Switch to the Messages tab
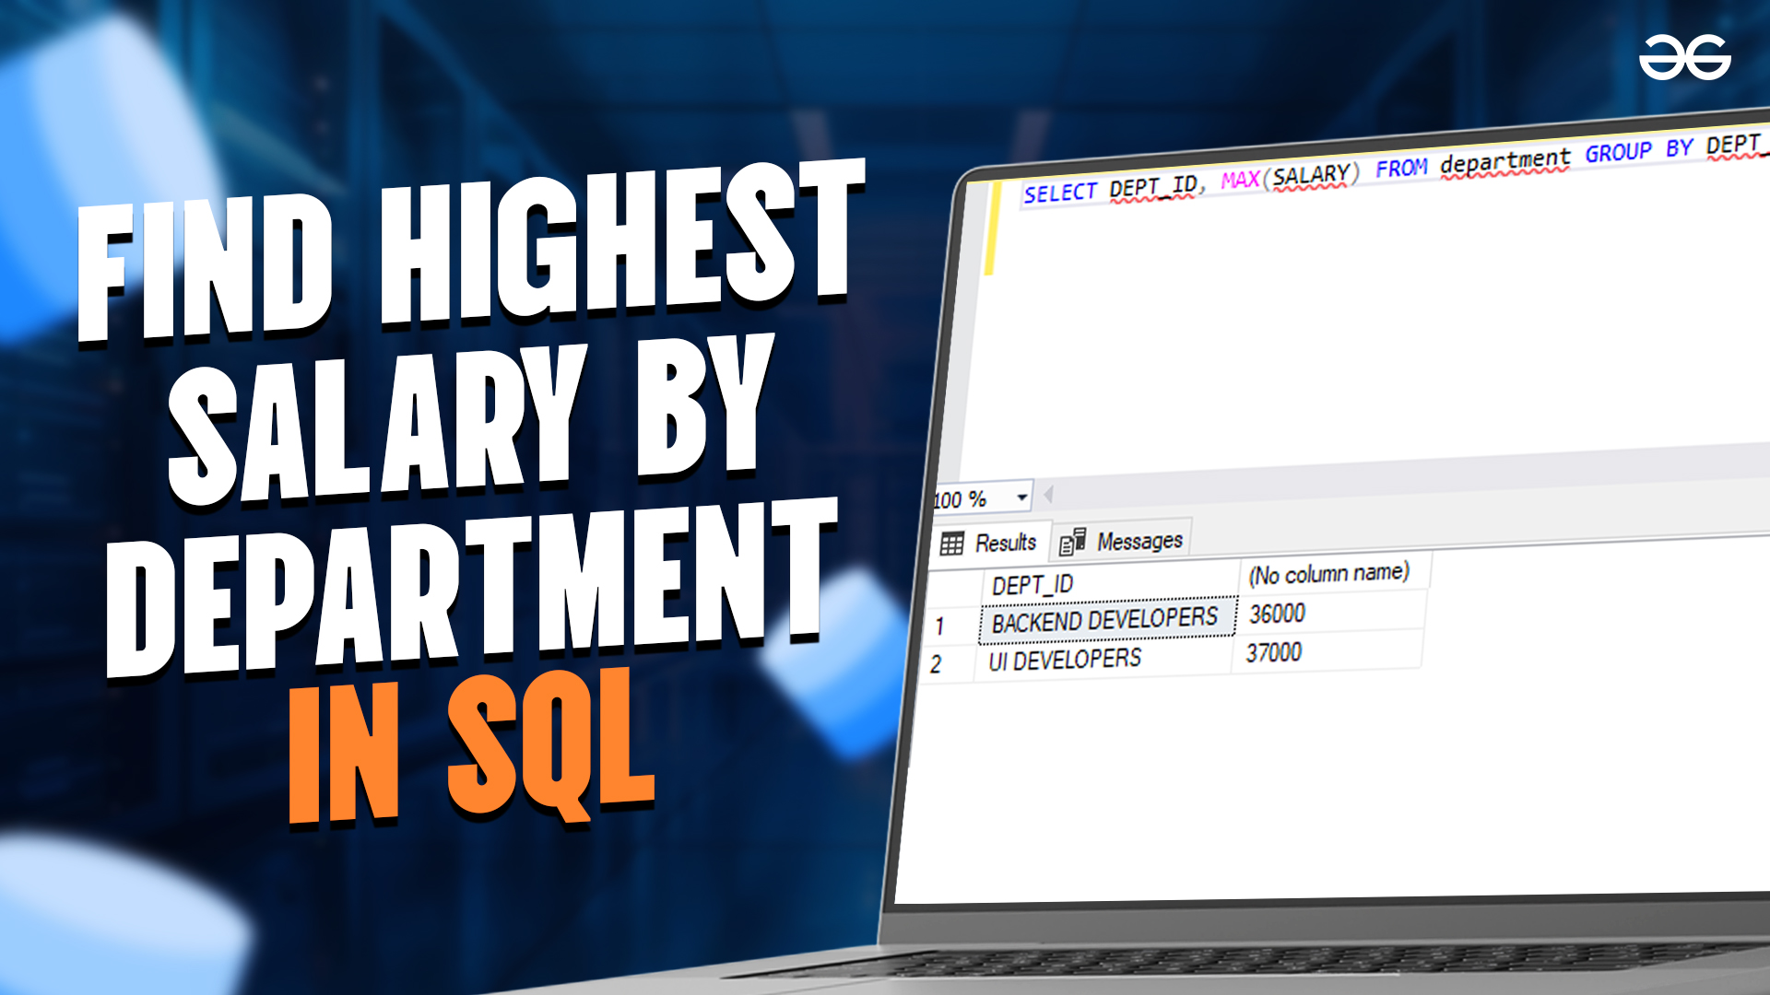 click(1139, 541)
